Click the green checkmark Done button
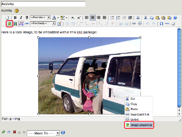The height and width of the screenshot is (137, 182). (x=3, y=132)
